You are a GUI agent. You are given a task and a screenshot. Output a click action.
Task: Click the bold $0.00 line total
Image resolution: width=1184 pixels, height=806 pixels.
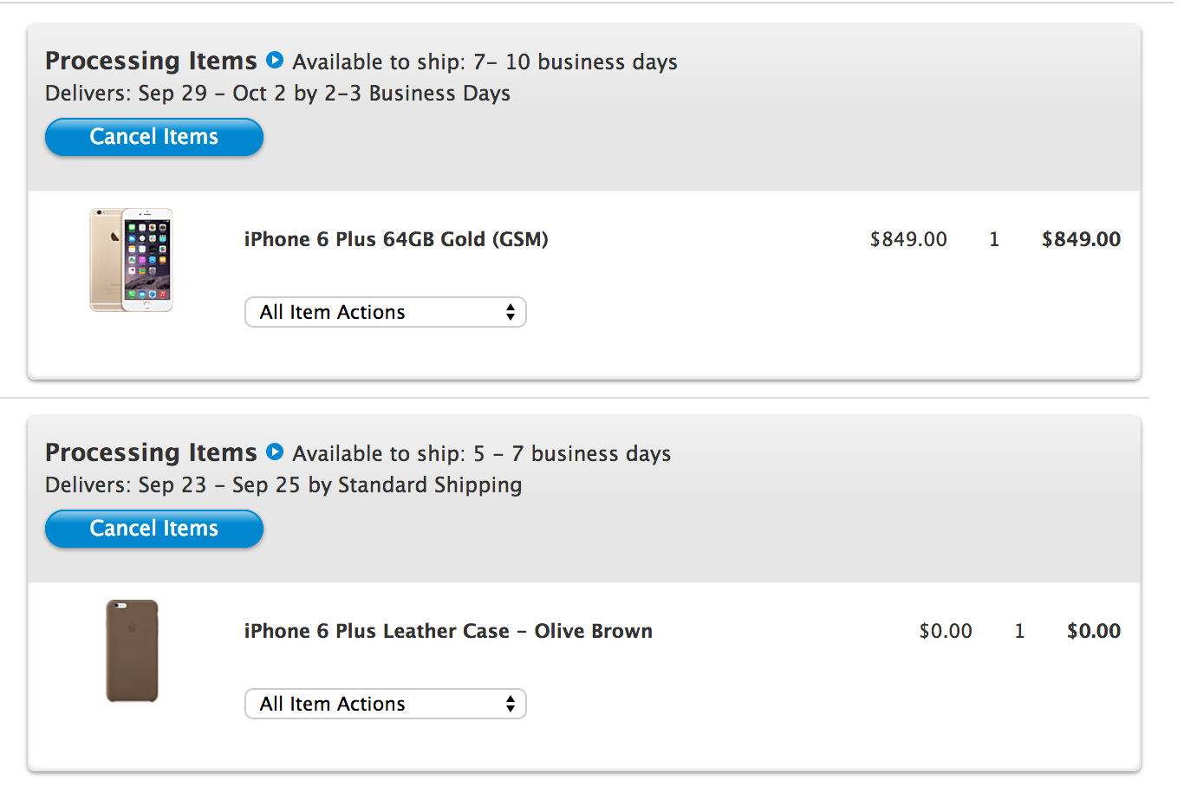[1094, 631]
